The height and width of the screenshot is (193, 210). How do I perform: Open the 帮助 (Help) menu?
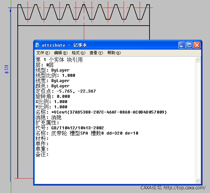coord(114,53)
